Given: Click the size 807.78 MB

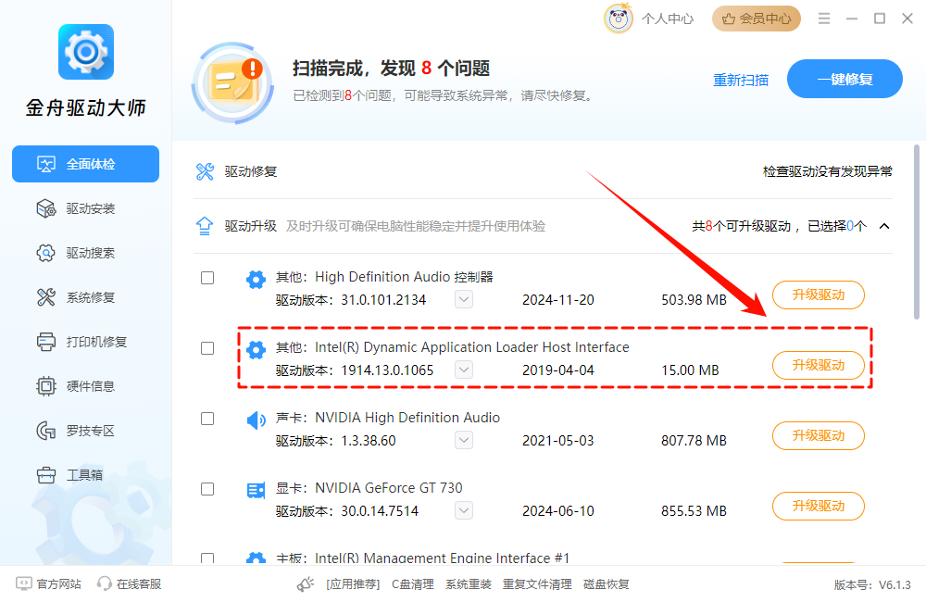Looking at the screenshot, I should click(x=694, y=441).
